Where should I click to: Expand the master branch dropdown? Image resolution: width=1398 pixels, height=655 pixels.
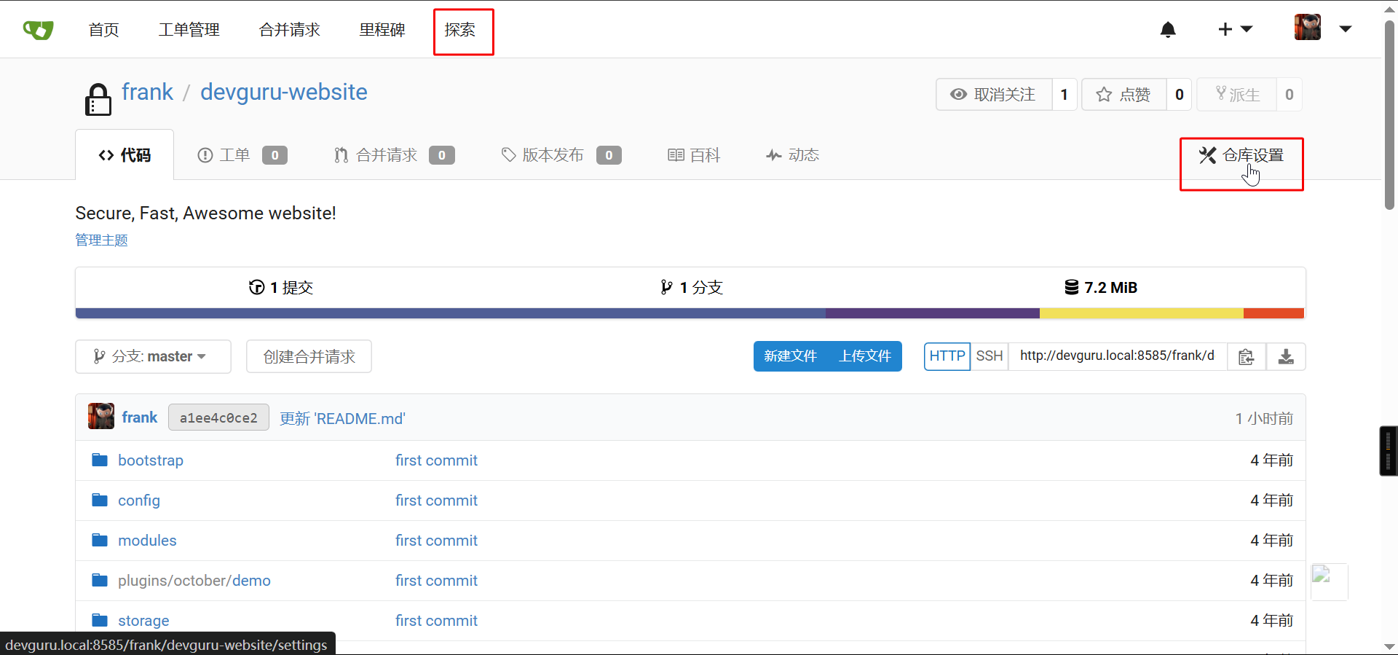[x=153, y=356]
